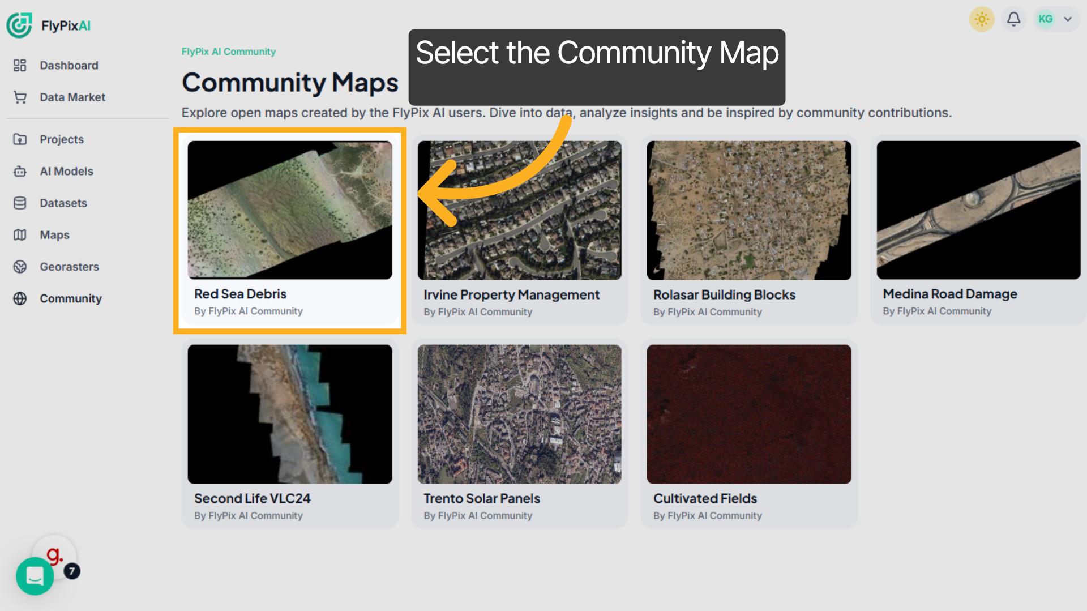The height and width of the screenshot is (611, 1087).
Task: Open Georasters menu item
Action: pos(69,267)
